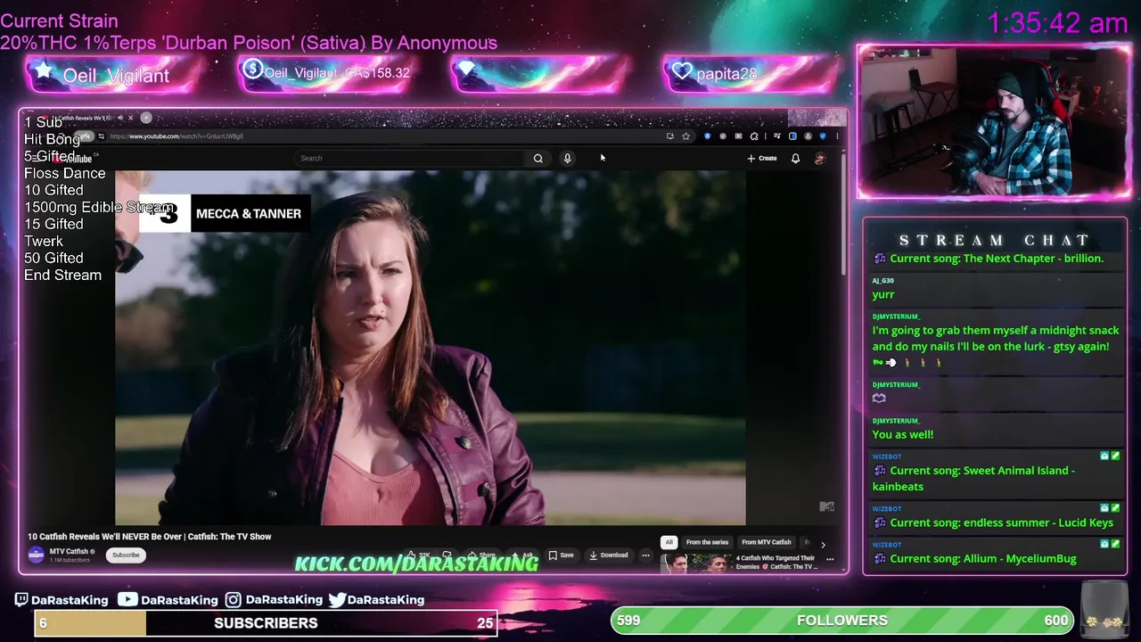Save the video to a playlist

point(561,555)
